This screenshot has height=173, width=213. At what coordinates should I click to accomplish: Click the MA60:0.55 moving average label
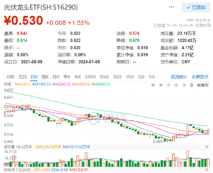coord(101,84)
